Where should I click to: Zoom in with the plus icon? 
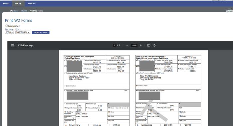tap(141, 45)
